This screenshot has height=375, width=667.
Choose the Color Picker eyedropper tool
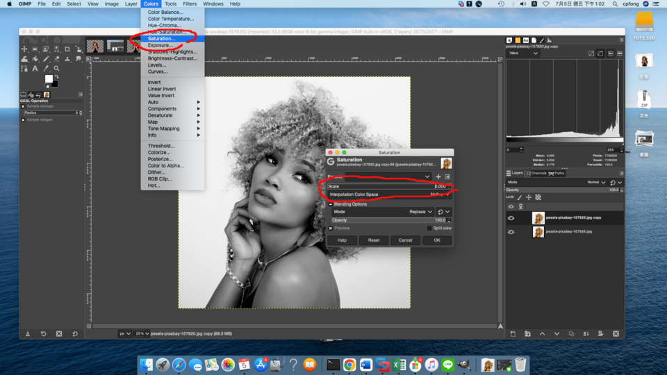(46, 69)
